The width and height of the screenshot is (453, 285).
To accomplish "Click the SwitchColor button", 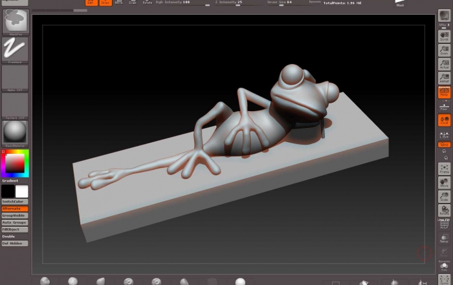I will point(14,202).
